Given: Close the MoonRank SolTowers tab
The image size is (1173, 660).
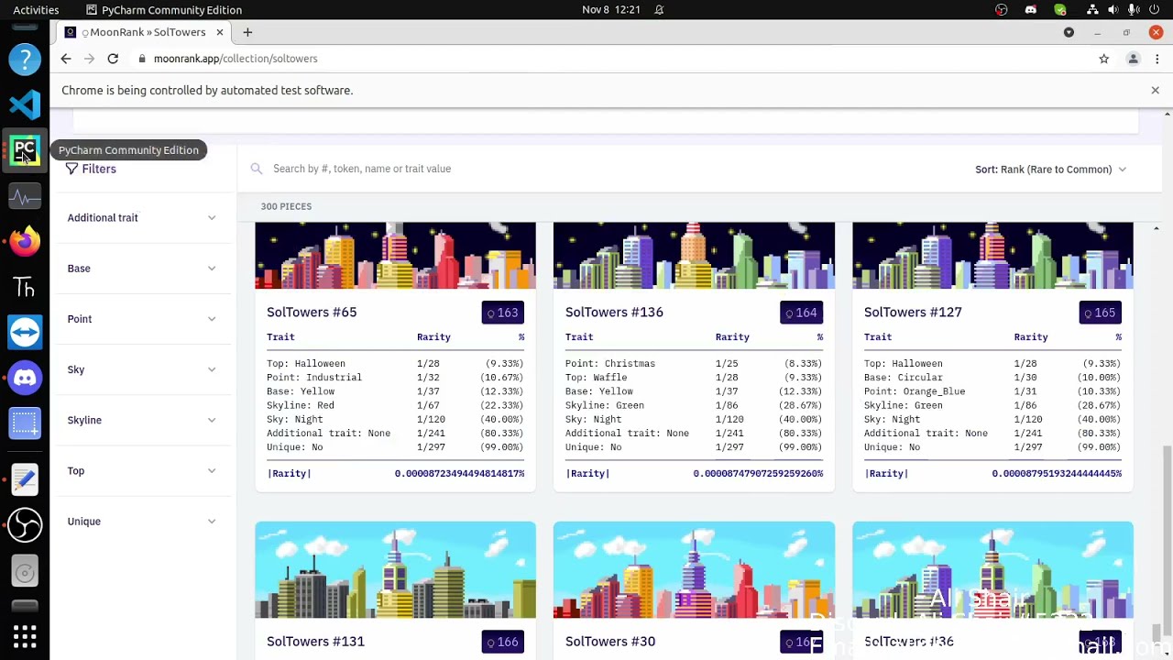Looking at the screenshot, I should [x=220, y=32].
